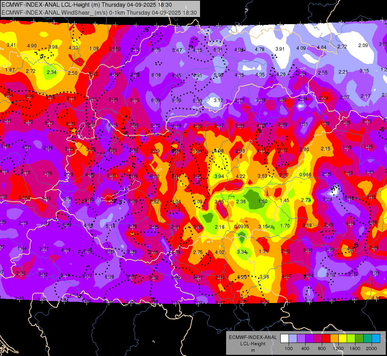
Task: Click the shear value 1.70
Action: tap(285, 225)
